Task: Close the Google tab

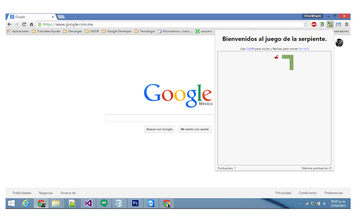Action: [x=53, y=17]
